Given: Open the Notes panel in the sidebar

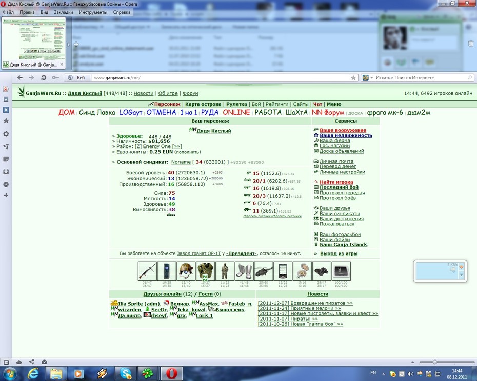Looking at the screenshot, I should pos(6,159).
